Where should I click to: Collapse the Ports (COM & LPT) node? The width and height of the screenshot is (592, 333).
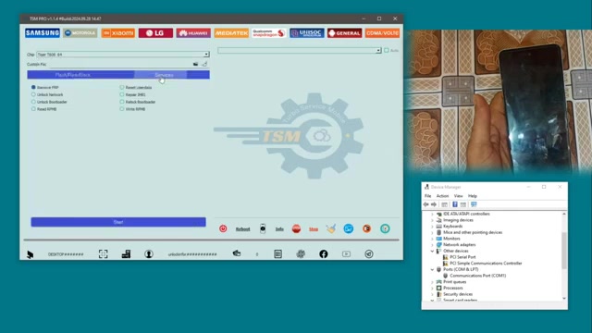(x=432, y=269)
